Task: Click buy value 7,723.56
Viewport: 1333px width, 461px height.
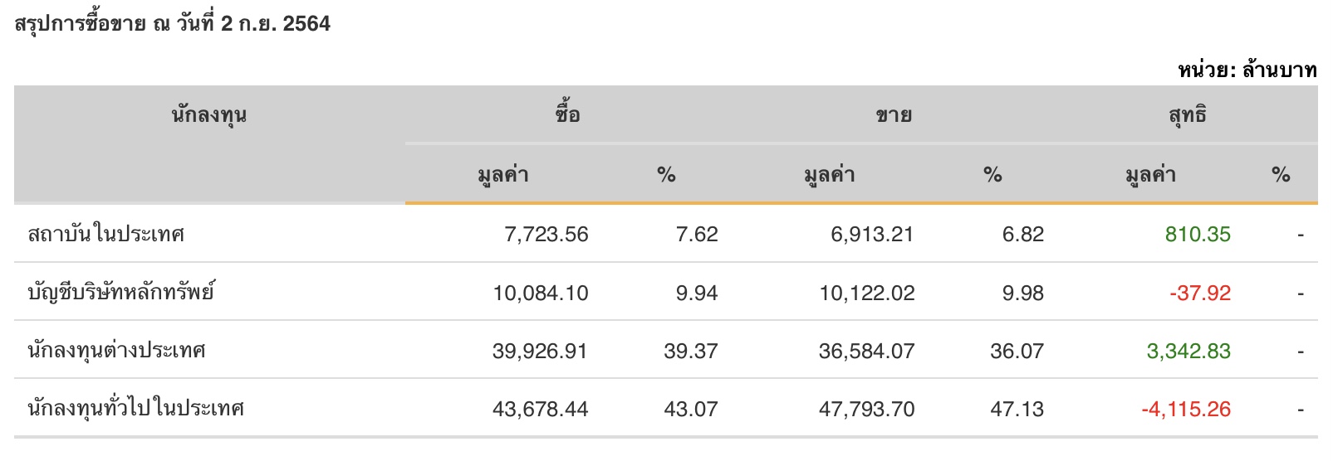Action: [x=546, y=235]
